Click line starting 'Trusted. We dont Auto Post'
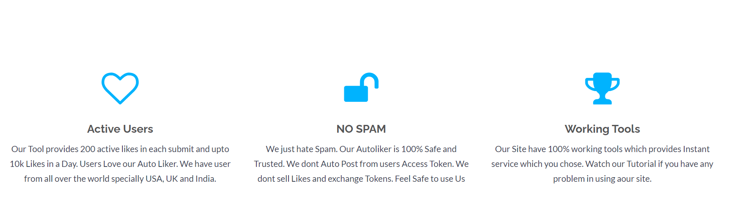Viewport: 732px width, 197px height. click(361, 164)
